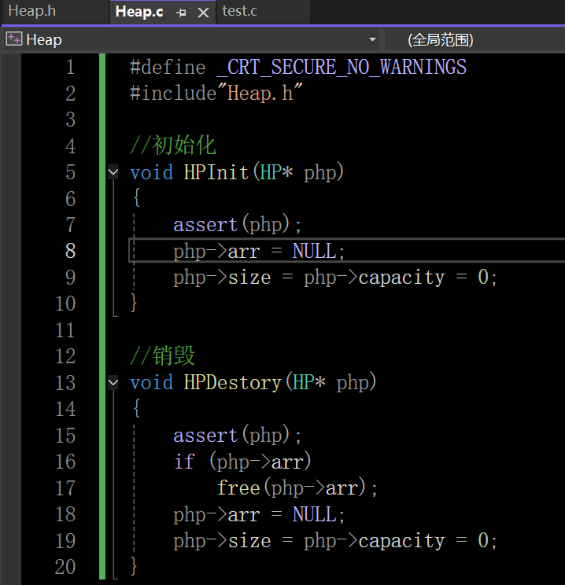Viewport: 565px width, 585px height.
Task: Click the HPInit function name
Action: (x=216, y=172)
